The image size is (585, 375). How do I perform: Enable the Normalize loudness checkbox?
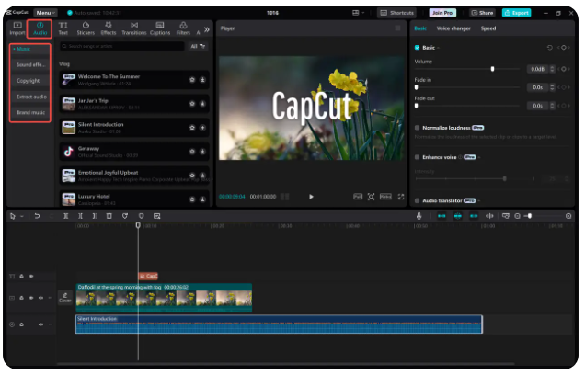click(x=417, y=128)
